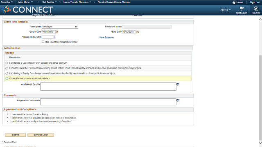
Task: Click 'I have read the Leave Donation Policy' text
Action: pos(29,114)
